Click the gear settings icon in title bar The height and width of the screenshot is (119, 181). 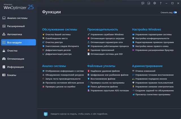point(154,3)
